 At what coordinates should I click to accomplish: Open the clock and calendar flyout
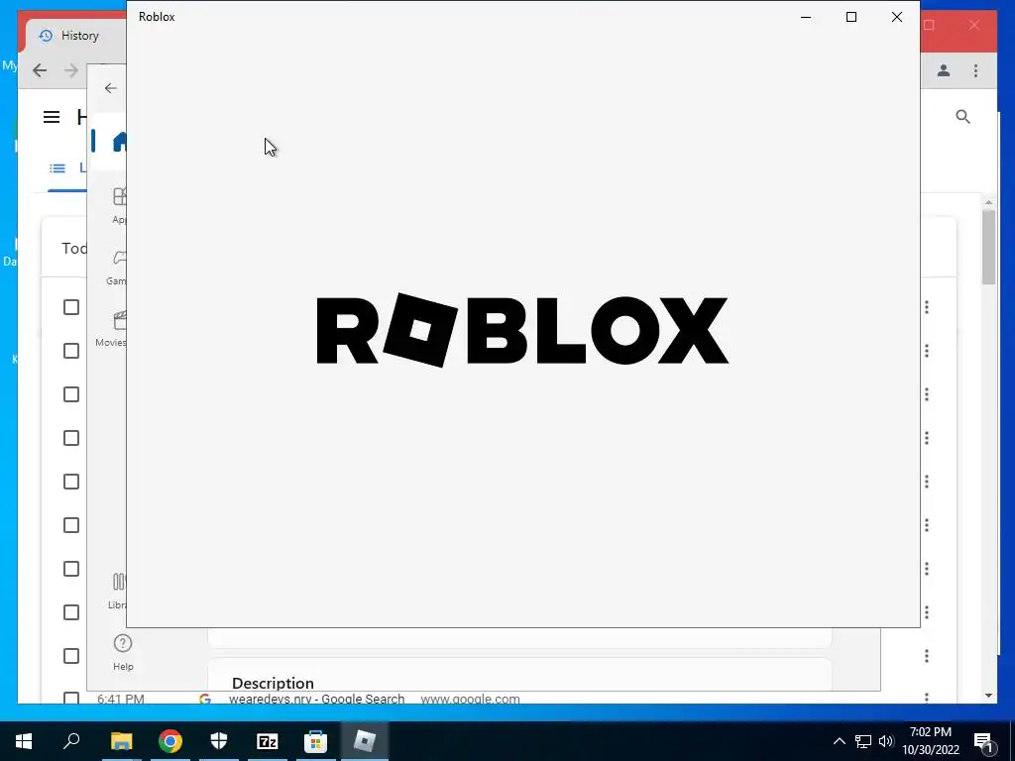tap(931, 741)
